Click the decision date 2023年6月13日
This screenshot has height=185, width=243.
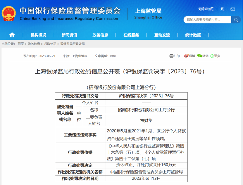point(146,179)
